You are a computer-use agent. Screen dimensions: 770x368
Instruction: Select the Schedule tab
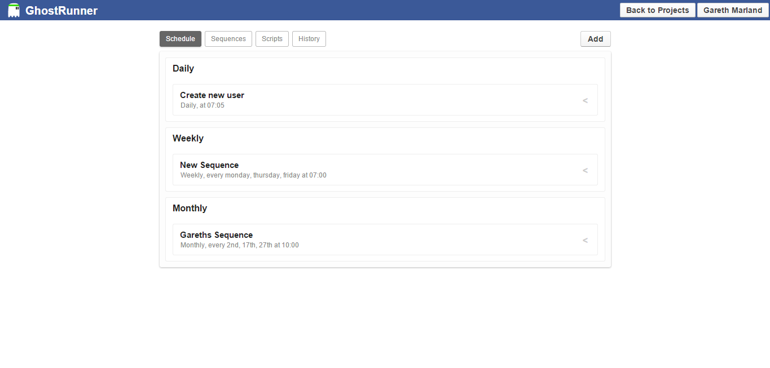tap(180, 38)
